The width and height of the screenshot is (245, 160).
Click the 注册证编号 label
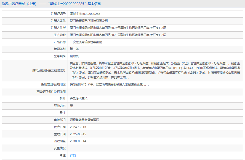58,14
